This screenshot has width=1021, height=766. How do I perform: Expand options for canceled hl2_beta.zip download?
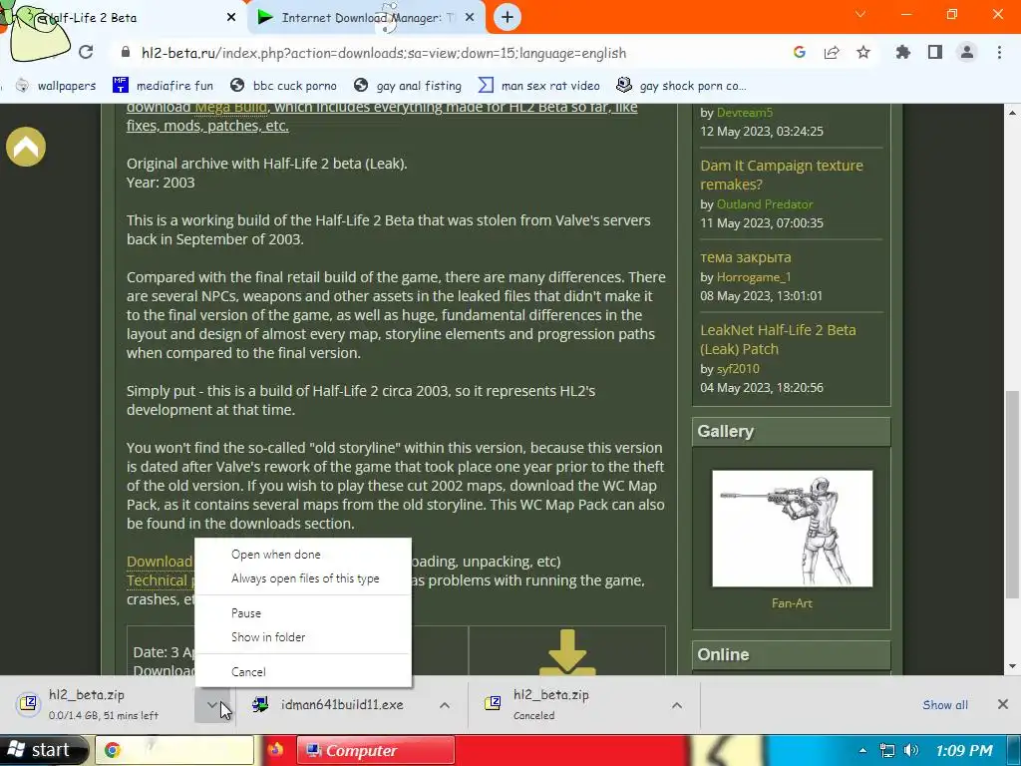tap(677, 705)
